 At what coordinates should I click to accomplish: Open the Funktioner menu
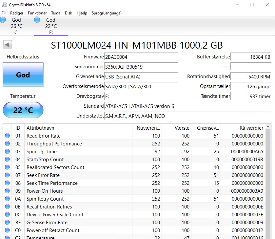click(x=37, y=13)
